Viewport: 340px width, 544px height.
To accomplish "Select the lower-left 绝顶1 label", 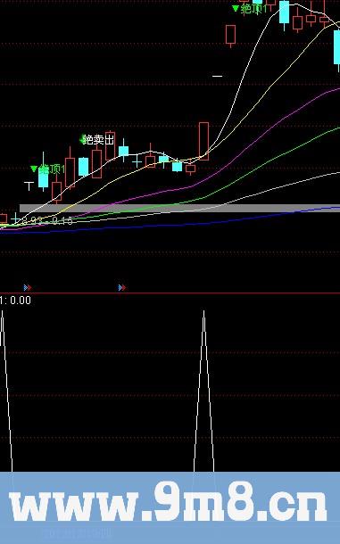I will 52,169.
